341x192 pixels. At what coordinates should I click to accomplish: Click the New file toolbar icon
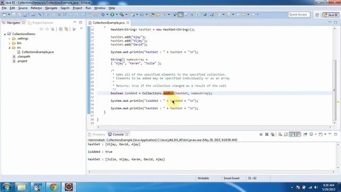point(4,14)
